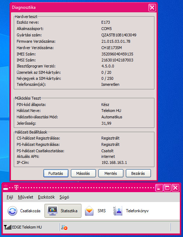
Task: Dismiss the dialog using Bezárás button
Action: [x=138, y=173]
